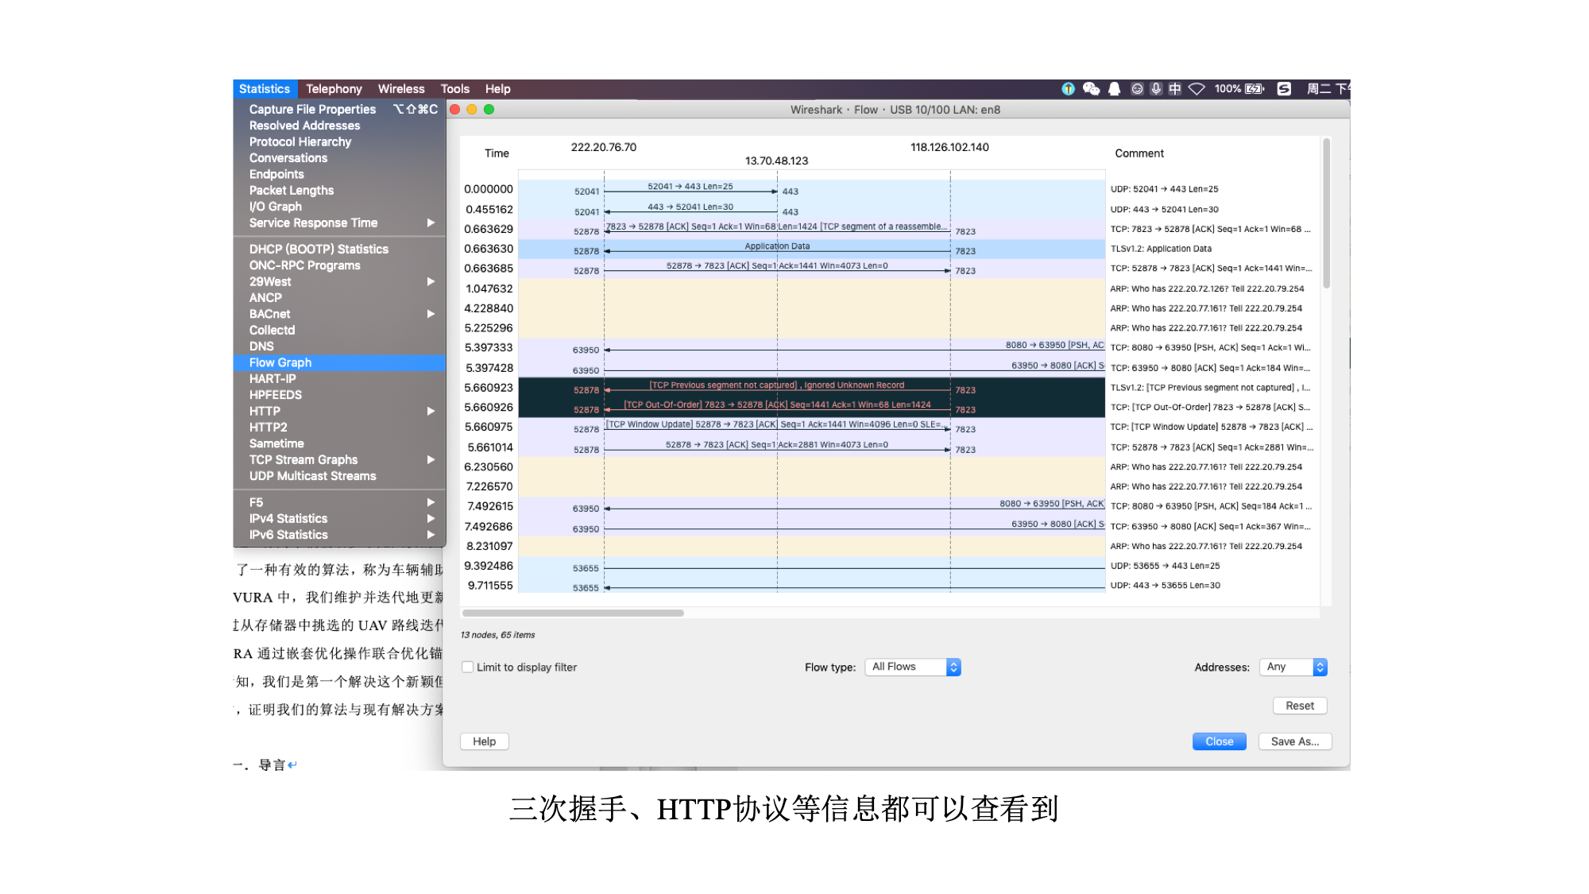The width and height of the screenshot is (1589, 894).
Task: Open the Wi-Fi status icon
Action: [x=1197, y=89]
